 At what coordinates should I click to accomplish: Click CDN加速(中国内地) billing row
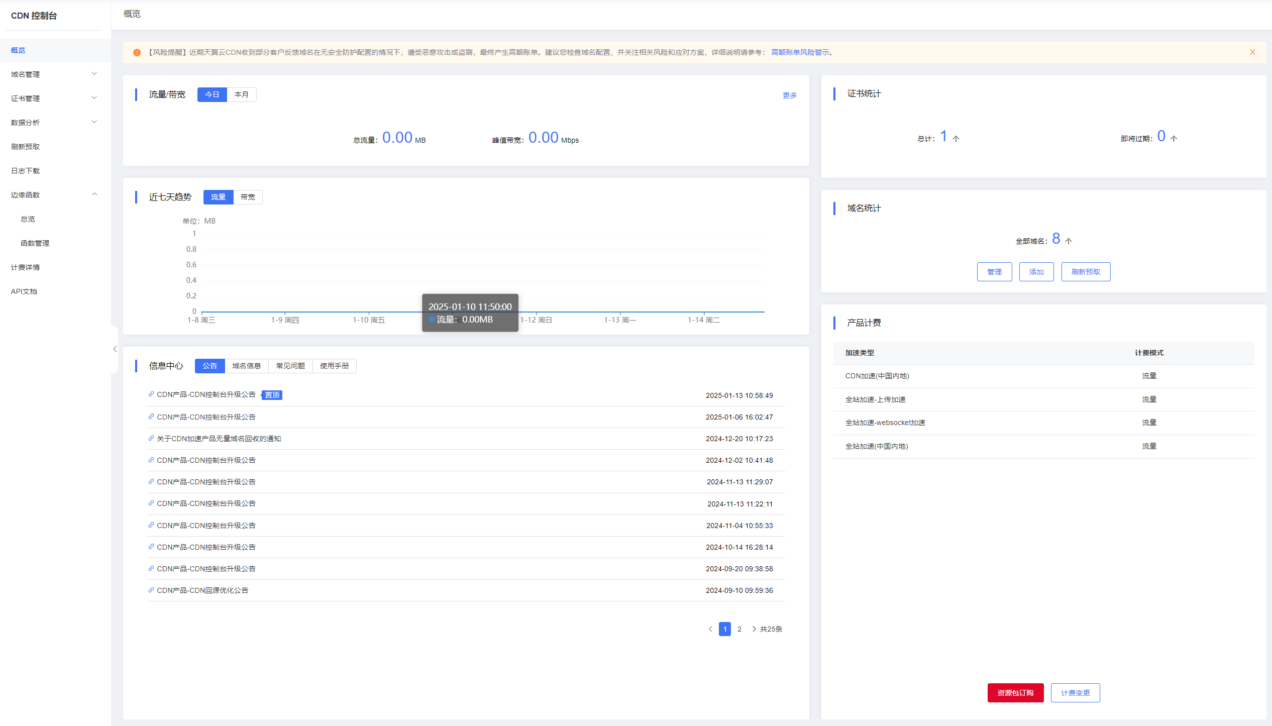[1043, 376]
